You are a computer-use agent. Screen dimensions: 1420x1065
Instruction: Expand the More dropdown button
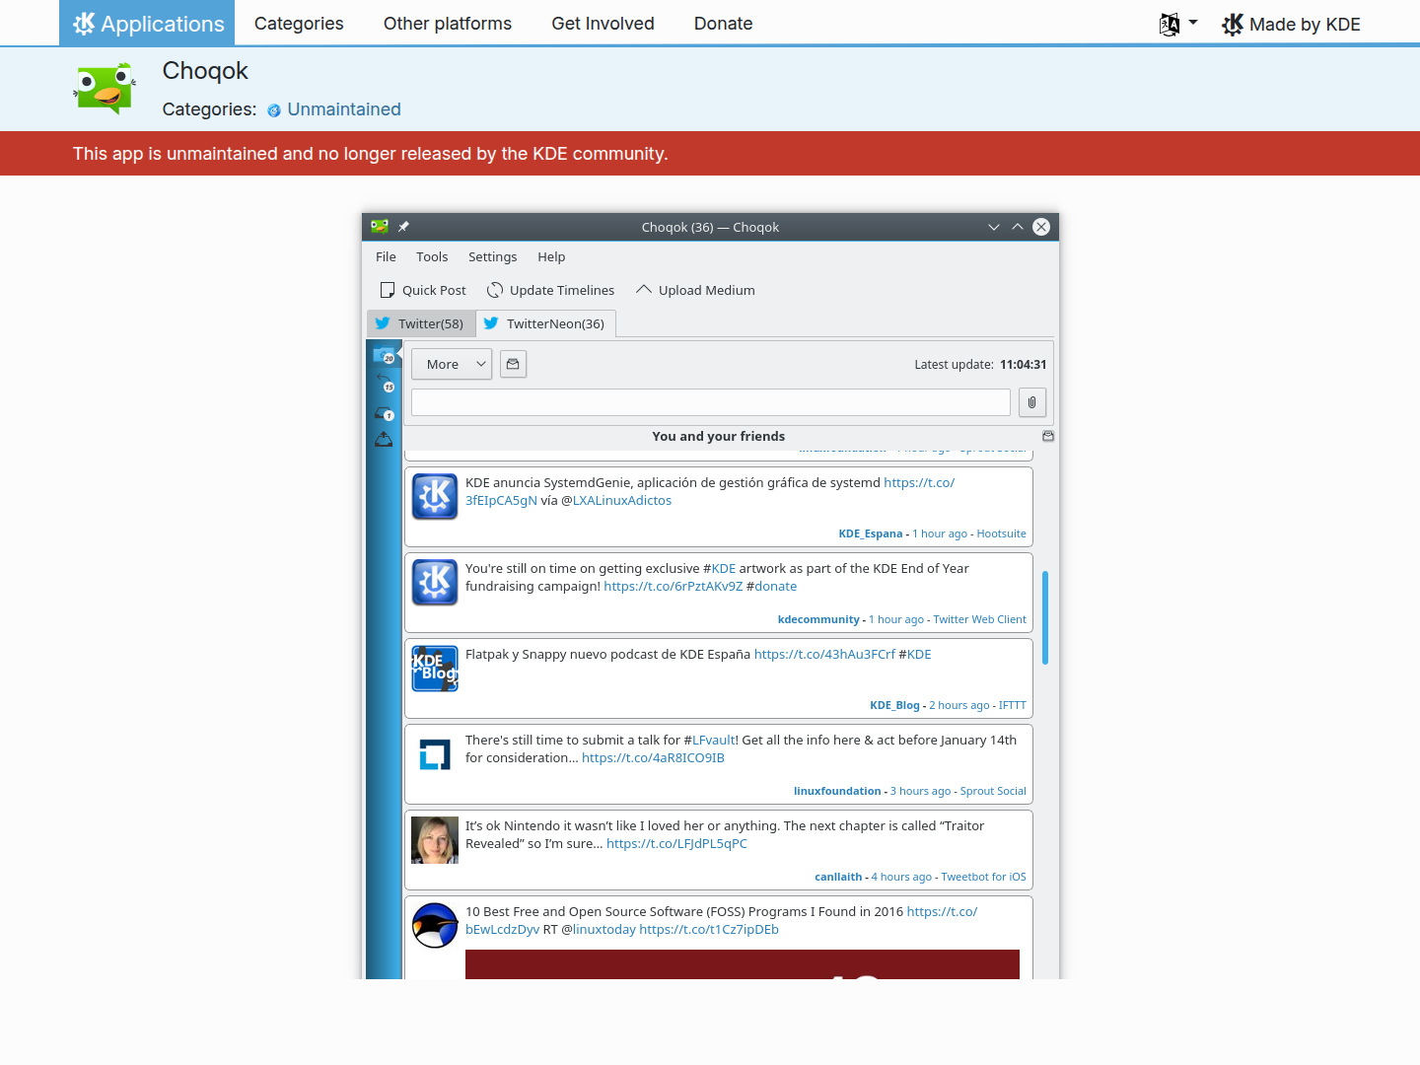pyautogui.click(x=452, y=364)
